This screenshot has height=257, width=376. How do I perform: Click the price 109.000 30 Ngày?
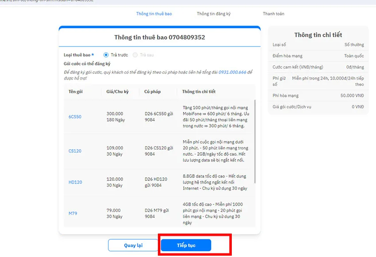coord(115,151)
